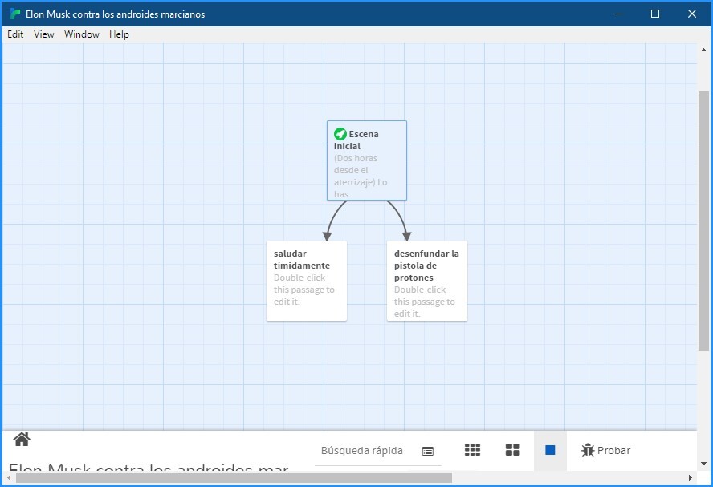Open the View menu

(x=44, y=34)
